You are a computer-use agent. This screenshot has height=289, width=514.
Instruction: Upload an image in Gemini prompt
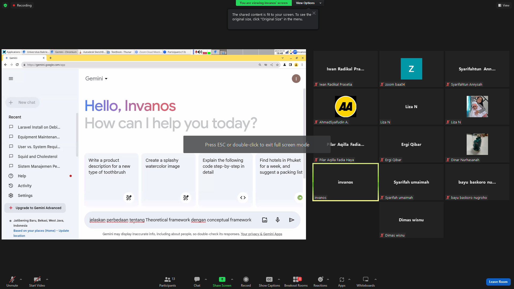[264, 220]
